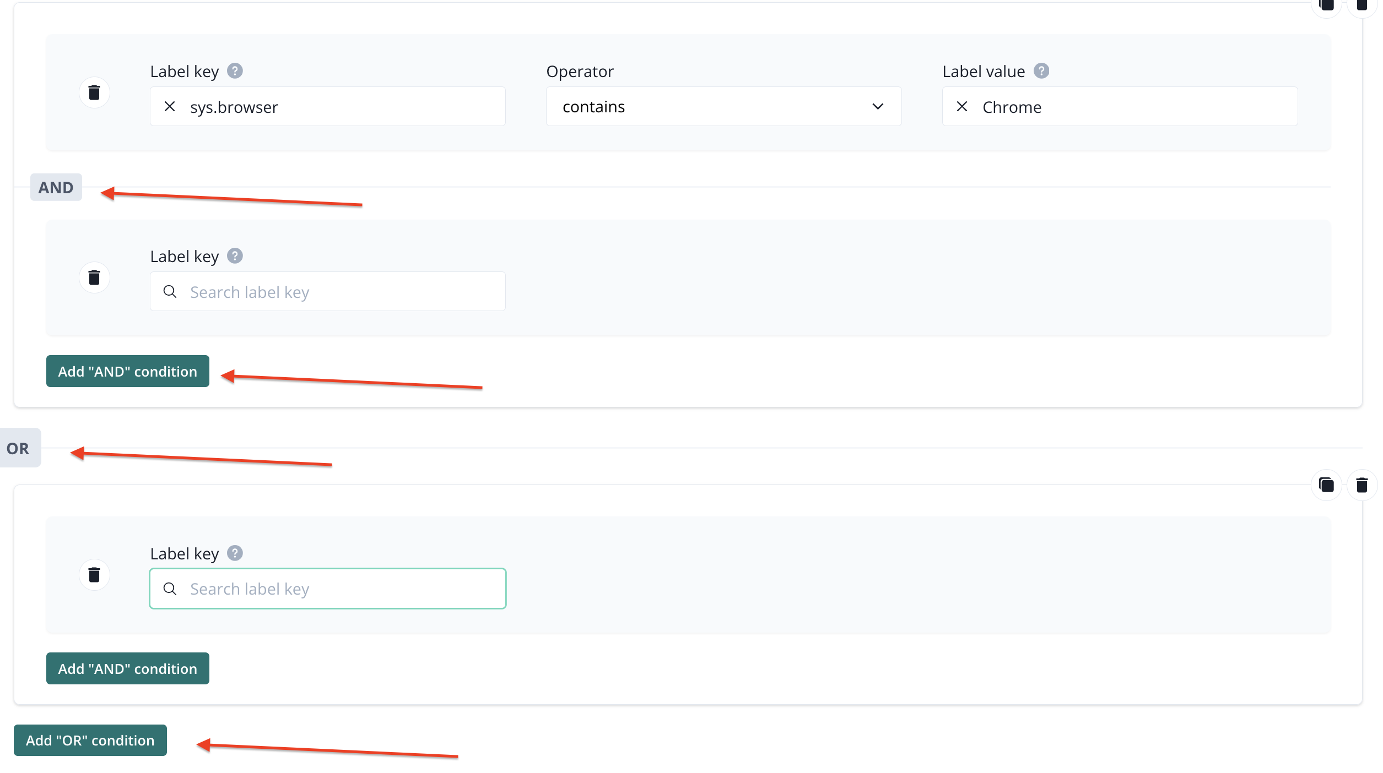Delete the condition row in OR group

94,575
